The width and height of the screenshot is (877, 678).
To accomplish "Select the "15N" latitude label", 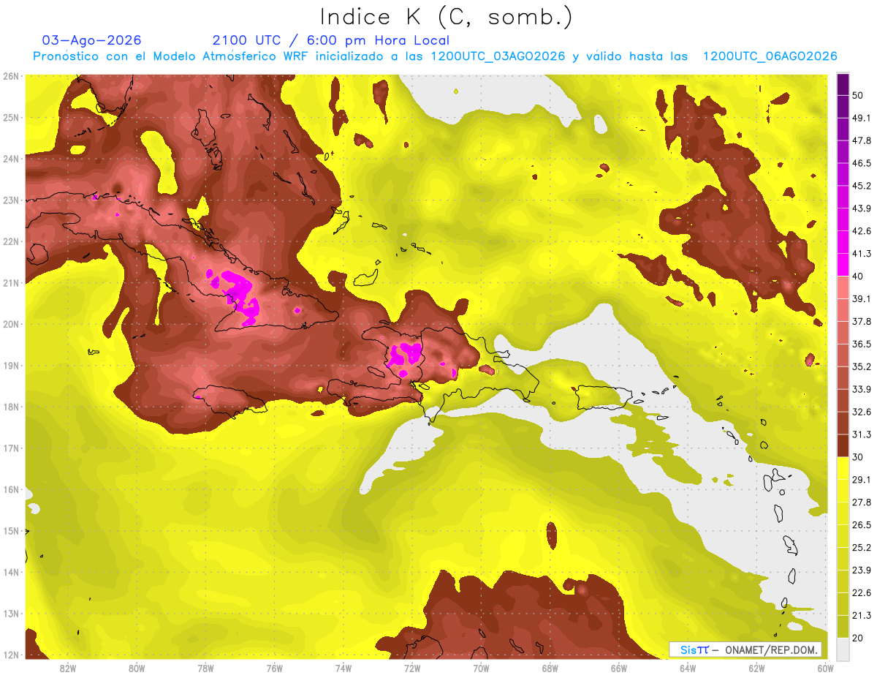I will click(11, 530).
